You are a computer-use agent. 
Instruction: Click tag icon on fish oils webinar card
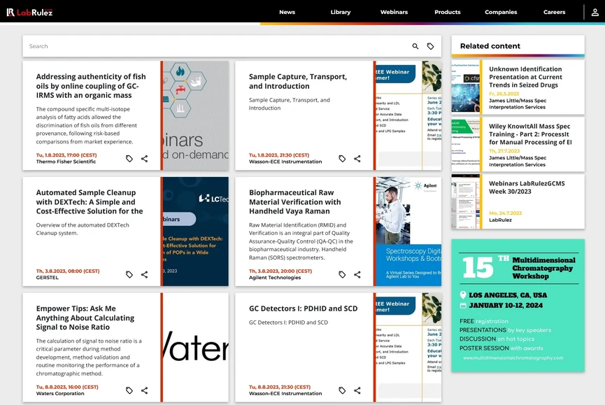129,159
